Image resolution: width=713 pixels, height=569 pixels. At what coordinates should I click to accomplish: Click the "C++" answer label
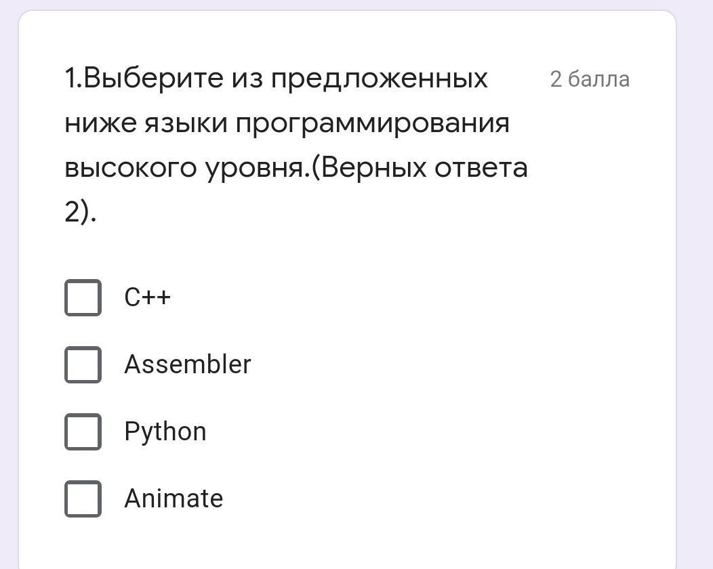coord(148,297)
